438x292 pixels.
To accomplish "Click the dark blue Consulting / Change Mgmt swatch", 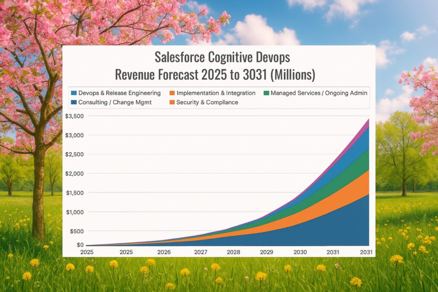I will pyautogui.click(x=73, y=102).
